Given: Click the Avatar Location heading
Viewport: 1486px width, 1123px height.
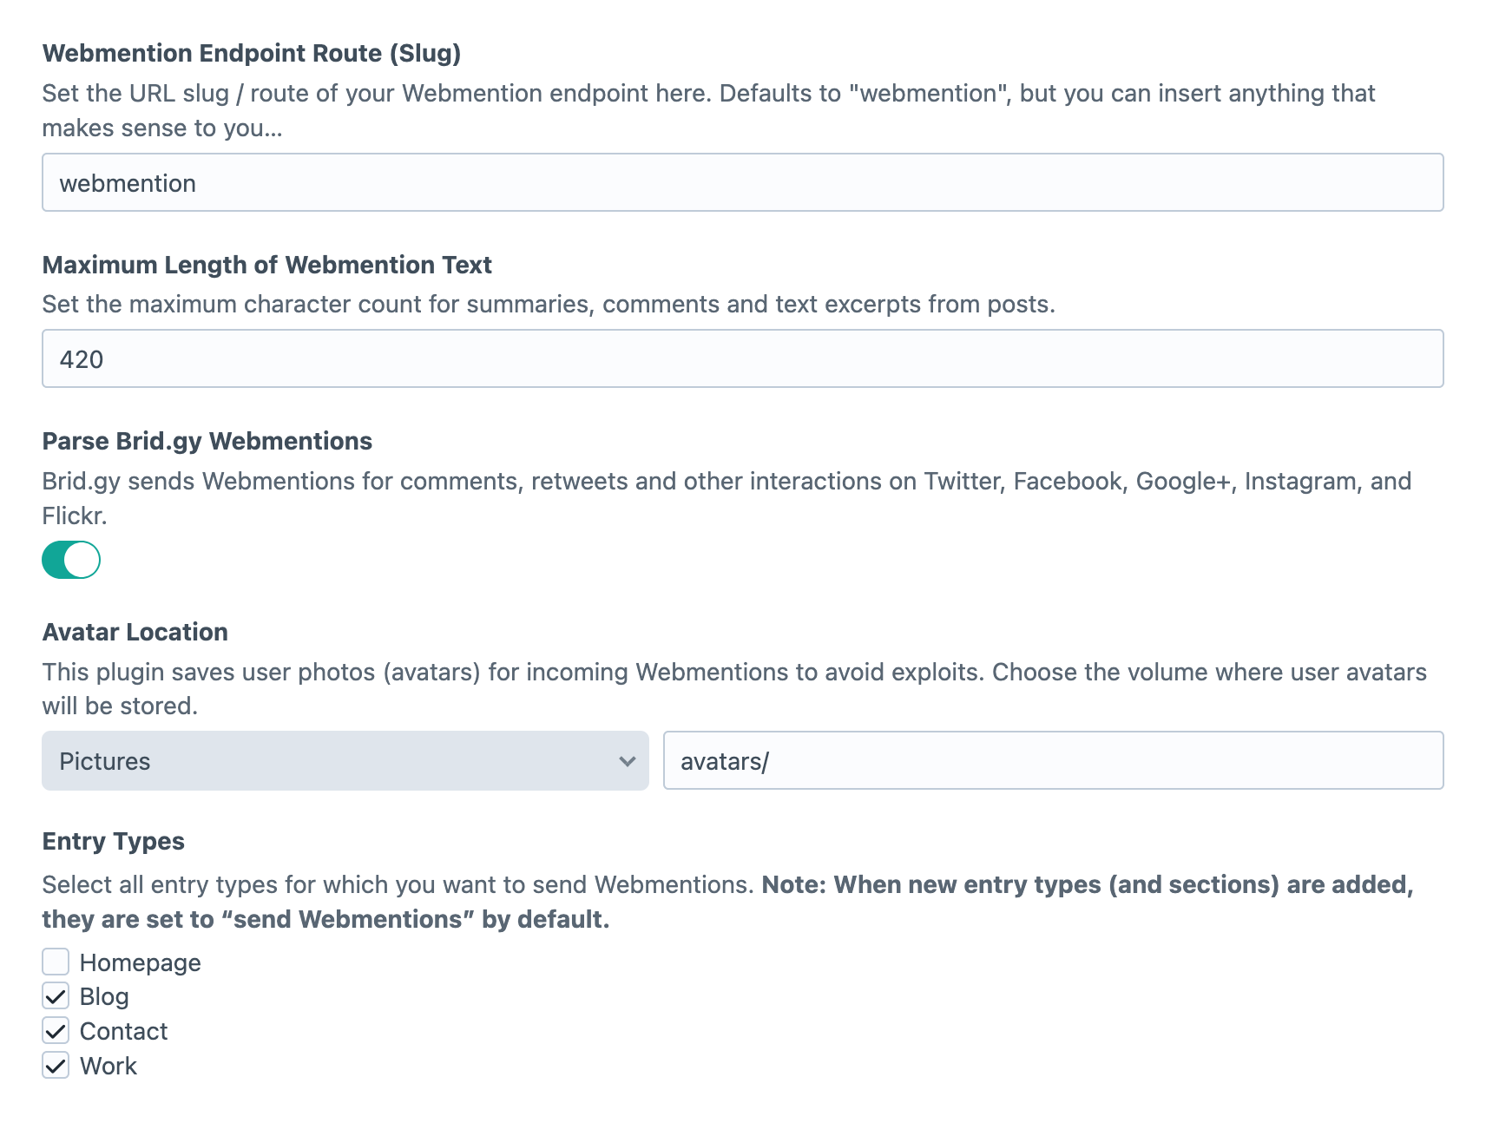Looking at the screenshot, I should pyautogui.click(x=135, y=632).
